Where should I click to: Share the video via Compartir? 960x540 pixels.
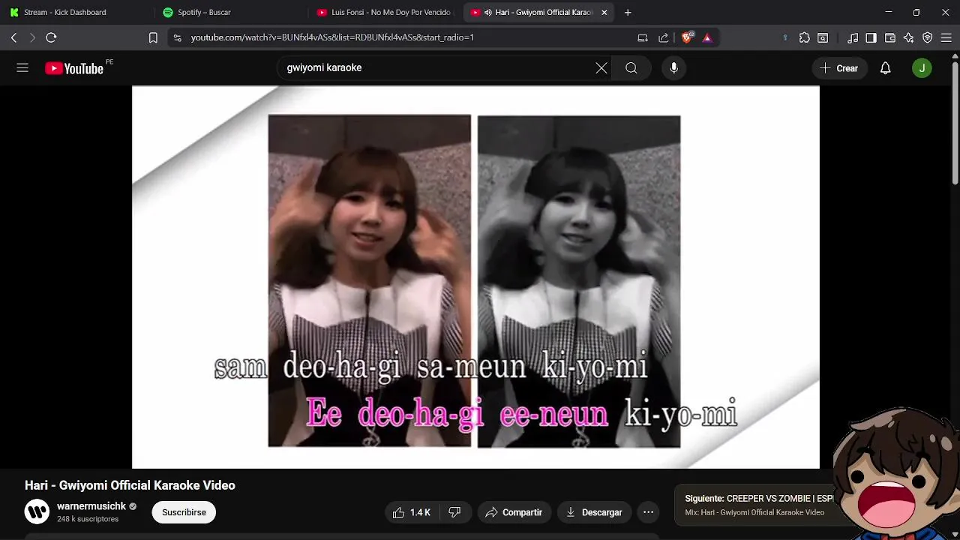(514, 512)
